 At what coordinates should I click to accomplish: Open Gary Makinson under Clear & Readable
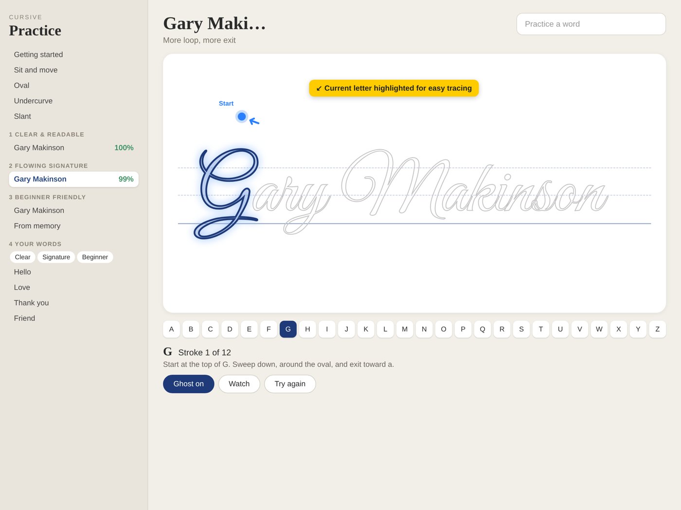click(73, 148)
